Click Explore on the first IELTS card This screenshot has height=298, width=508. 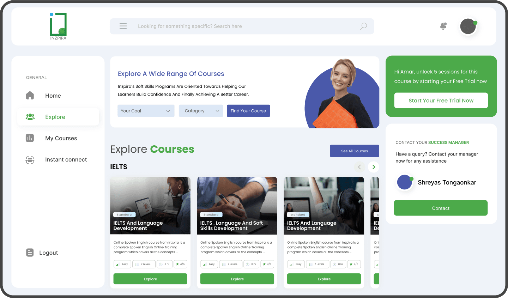coord(150,279)
